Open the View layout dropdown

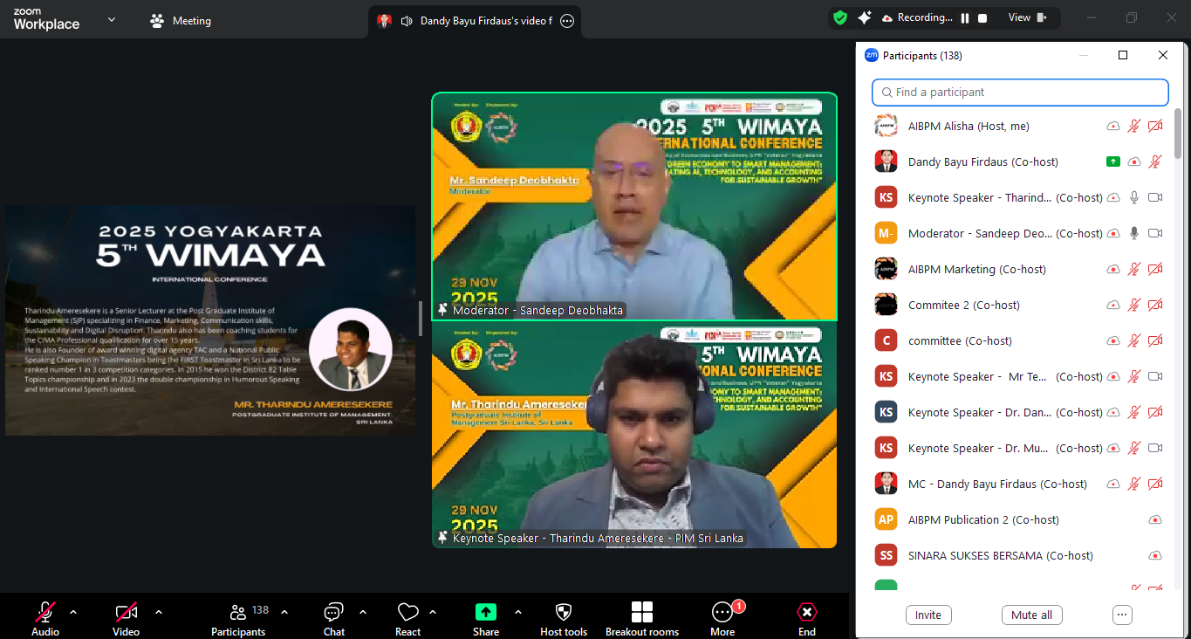point(1025,17)
